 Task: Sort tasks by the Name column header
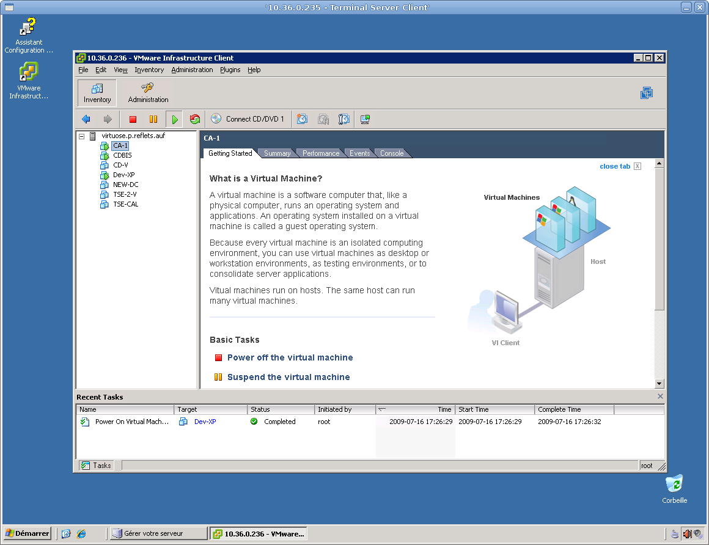pos(125,409)
